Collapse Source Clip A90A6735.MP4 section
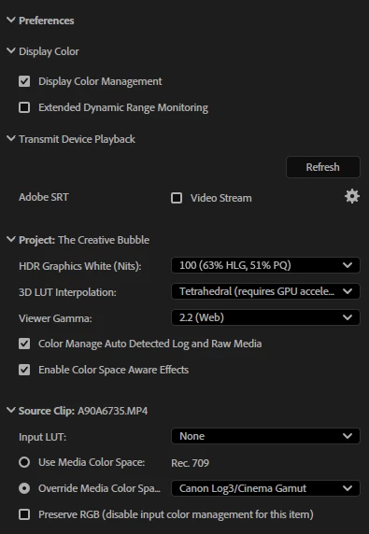This screenshot has height=534, width=369. point(11,410)
